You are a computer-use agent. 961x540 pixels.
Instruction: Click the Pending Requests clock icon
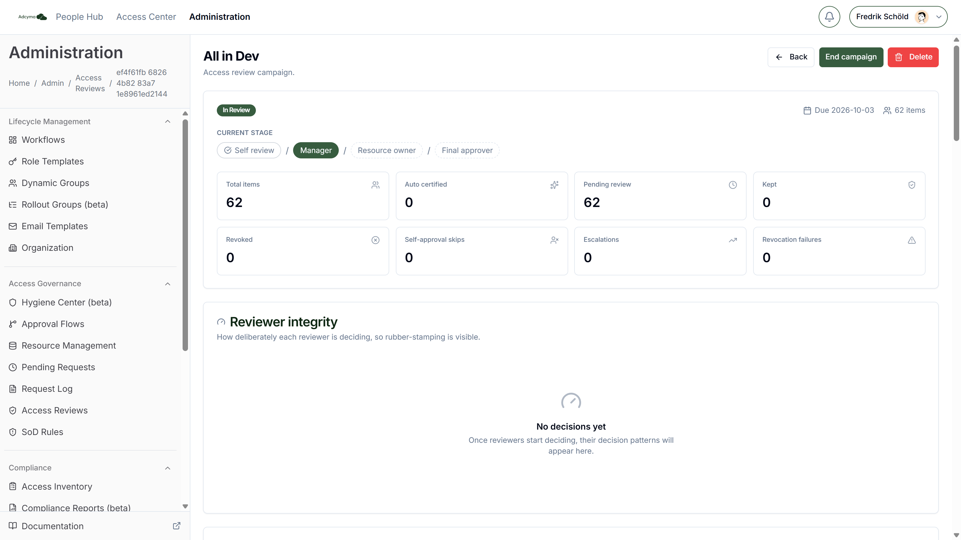click(13, 367)
